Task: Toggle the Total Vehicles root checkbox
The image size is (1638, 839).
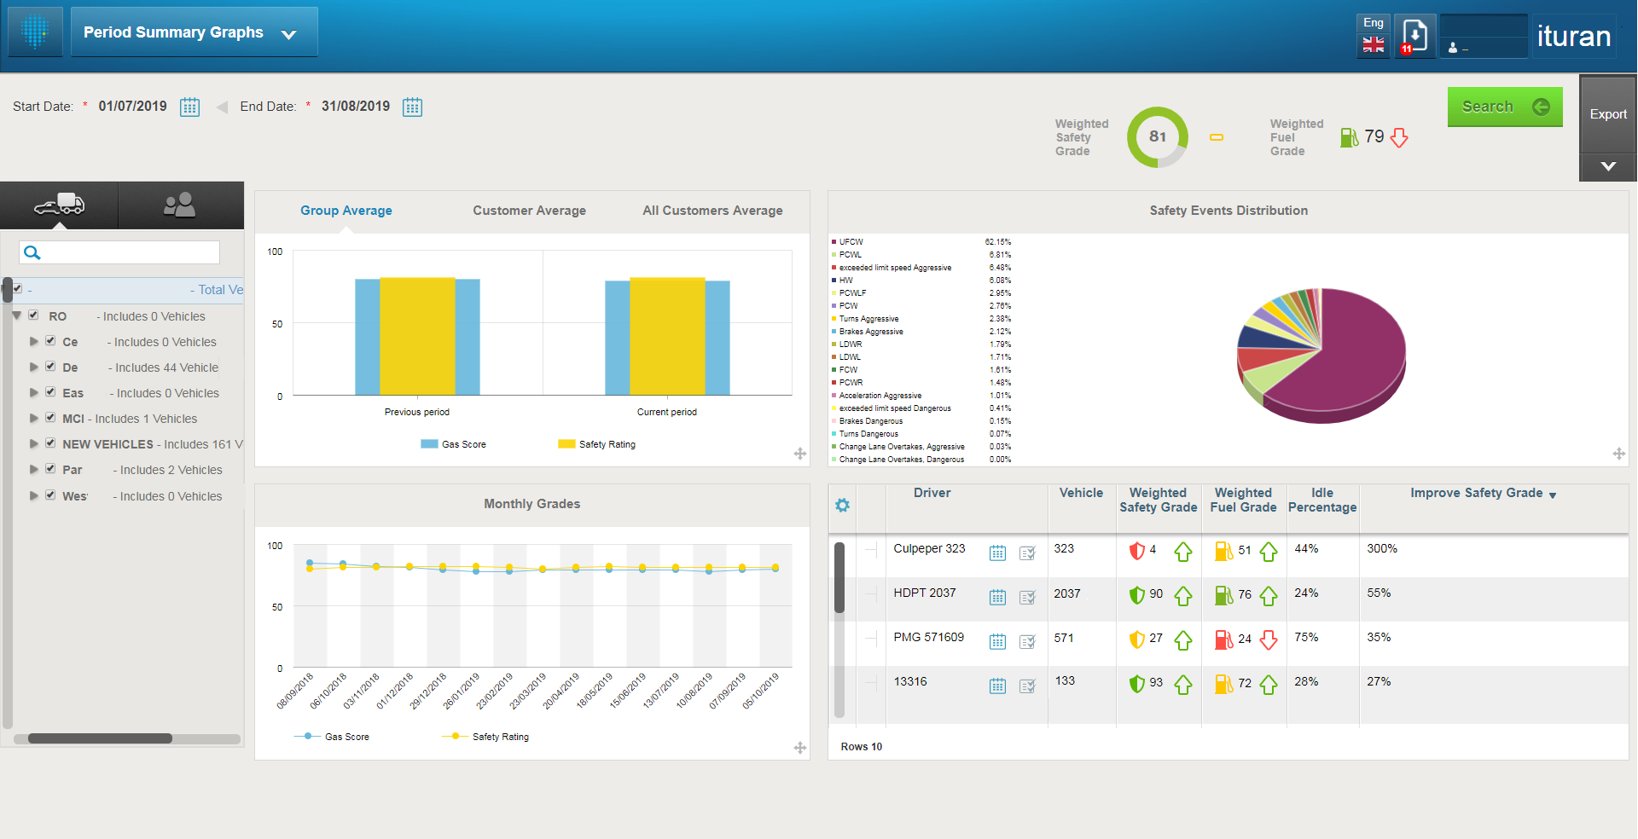Action: (17, 289)
